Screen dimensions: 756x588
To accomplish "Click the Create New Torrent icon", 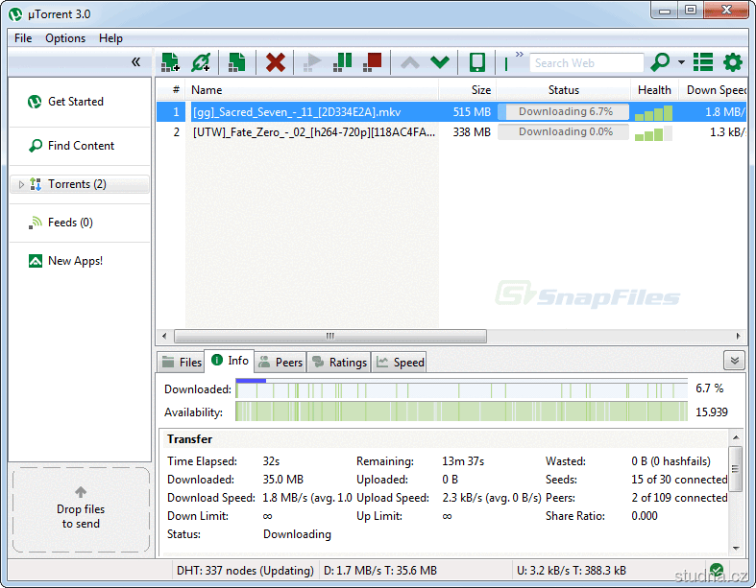I will [x=236, y=62].
